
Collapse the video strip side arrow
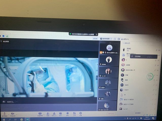point(97,78)
